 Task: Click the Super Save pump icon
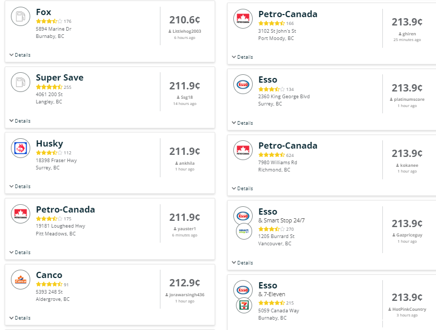21,82
